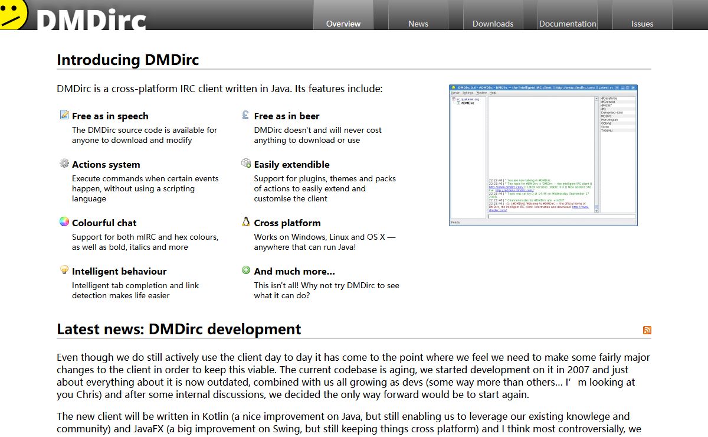Click the Introducing DMDirc heading
The width and height of the screenshot is (708, 437).
(x=128, y=60)
